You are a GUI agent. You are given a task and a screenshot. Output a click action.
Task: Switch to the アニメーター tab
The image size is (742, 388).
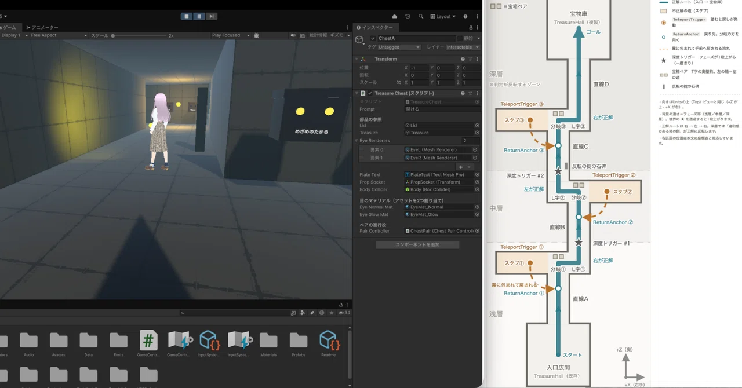pos(42,27)
